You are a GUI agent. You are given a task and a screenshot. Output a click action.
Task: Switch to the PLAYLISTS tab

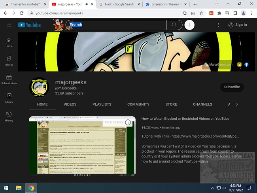(x=102, y=104)
